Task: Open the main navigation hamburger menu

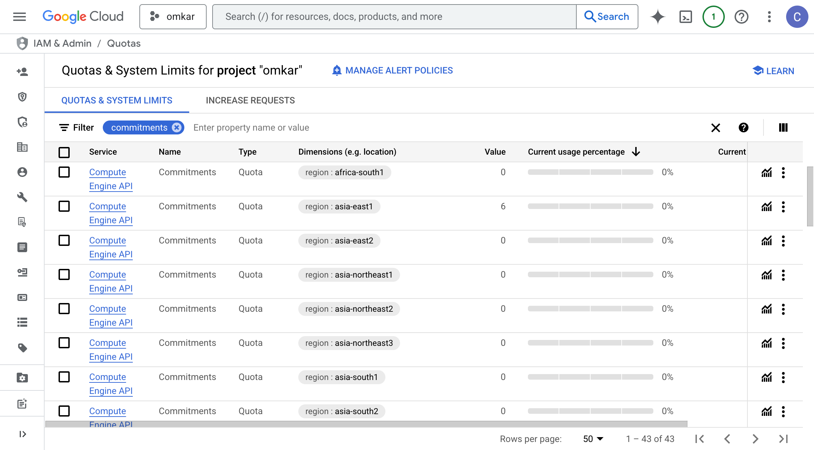Action: click(20, 17)
